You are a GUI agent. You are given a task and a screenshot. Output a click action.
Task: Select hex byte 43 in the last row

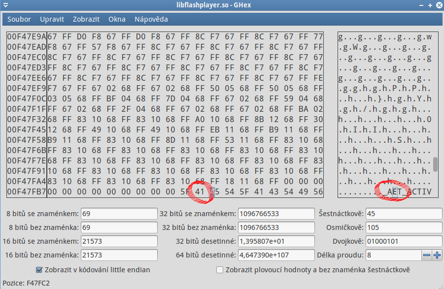[274, 192]
